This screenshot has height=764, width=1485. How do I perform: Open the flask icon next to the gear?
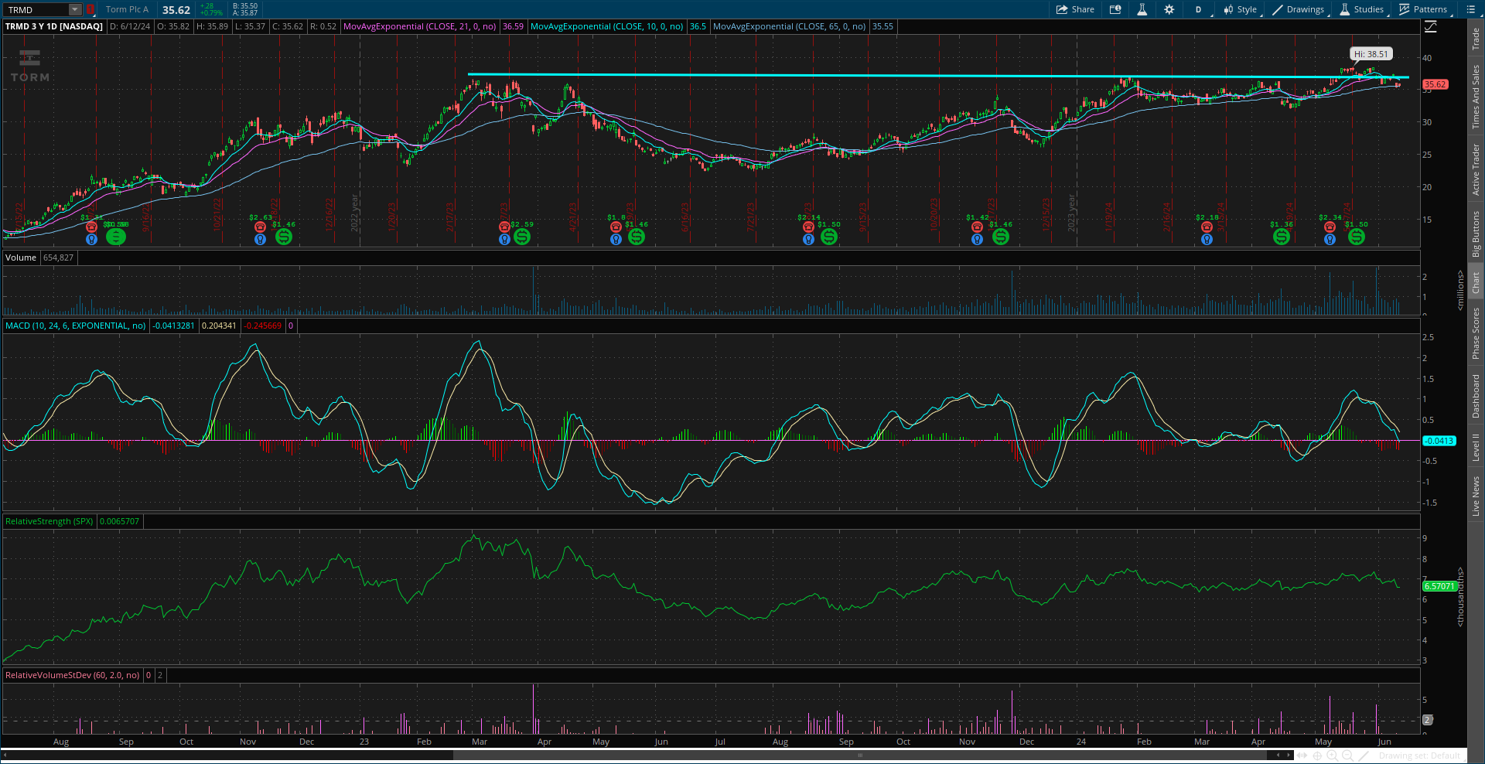coord(1142,9)
